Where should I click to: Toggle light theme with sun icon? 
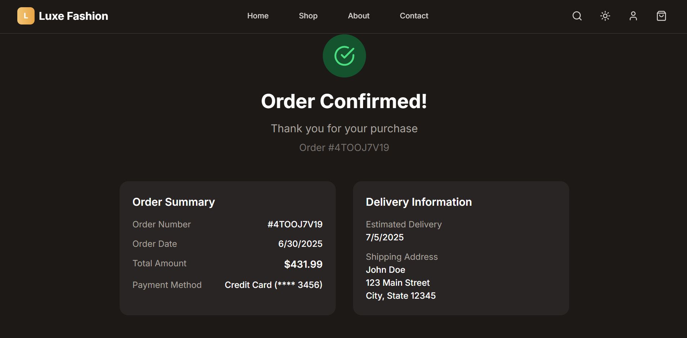[605, 16]
